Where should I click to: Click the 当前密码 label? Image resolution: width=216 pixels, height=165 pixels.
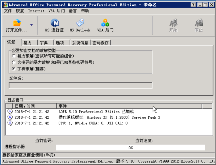pyautogui.click(x=44, y=141)
